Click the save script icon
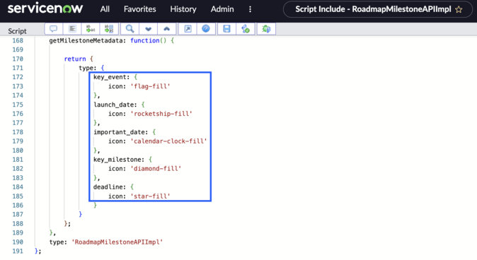This screenshot has width=477, height=260. click(x=226, y=29)
